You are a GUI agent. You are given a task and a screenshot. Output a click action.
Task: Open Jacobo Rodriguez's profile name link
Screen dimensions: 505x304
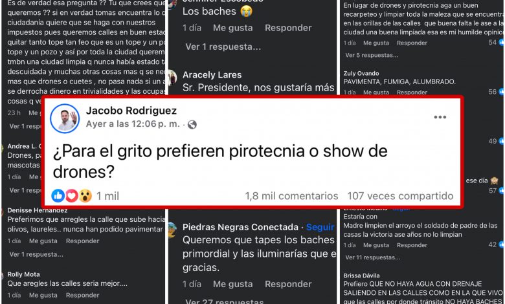(131, 111)
